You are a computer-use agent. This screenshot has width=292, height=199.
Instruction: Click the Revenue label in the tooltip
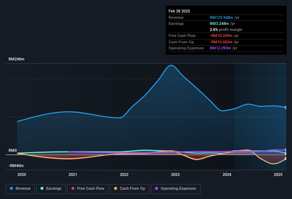[x=176, y=17]
